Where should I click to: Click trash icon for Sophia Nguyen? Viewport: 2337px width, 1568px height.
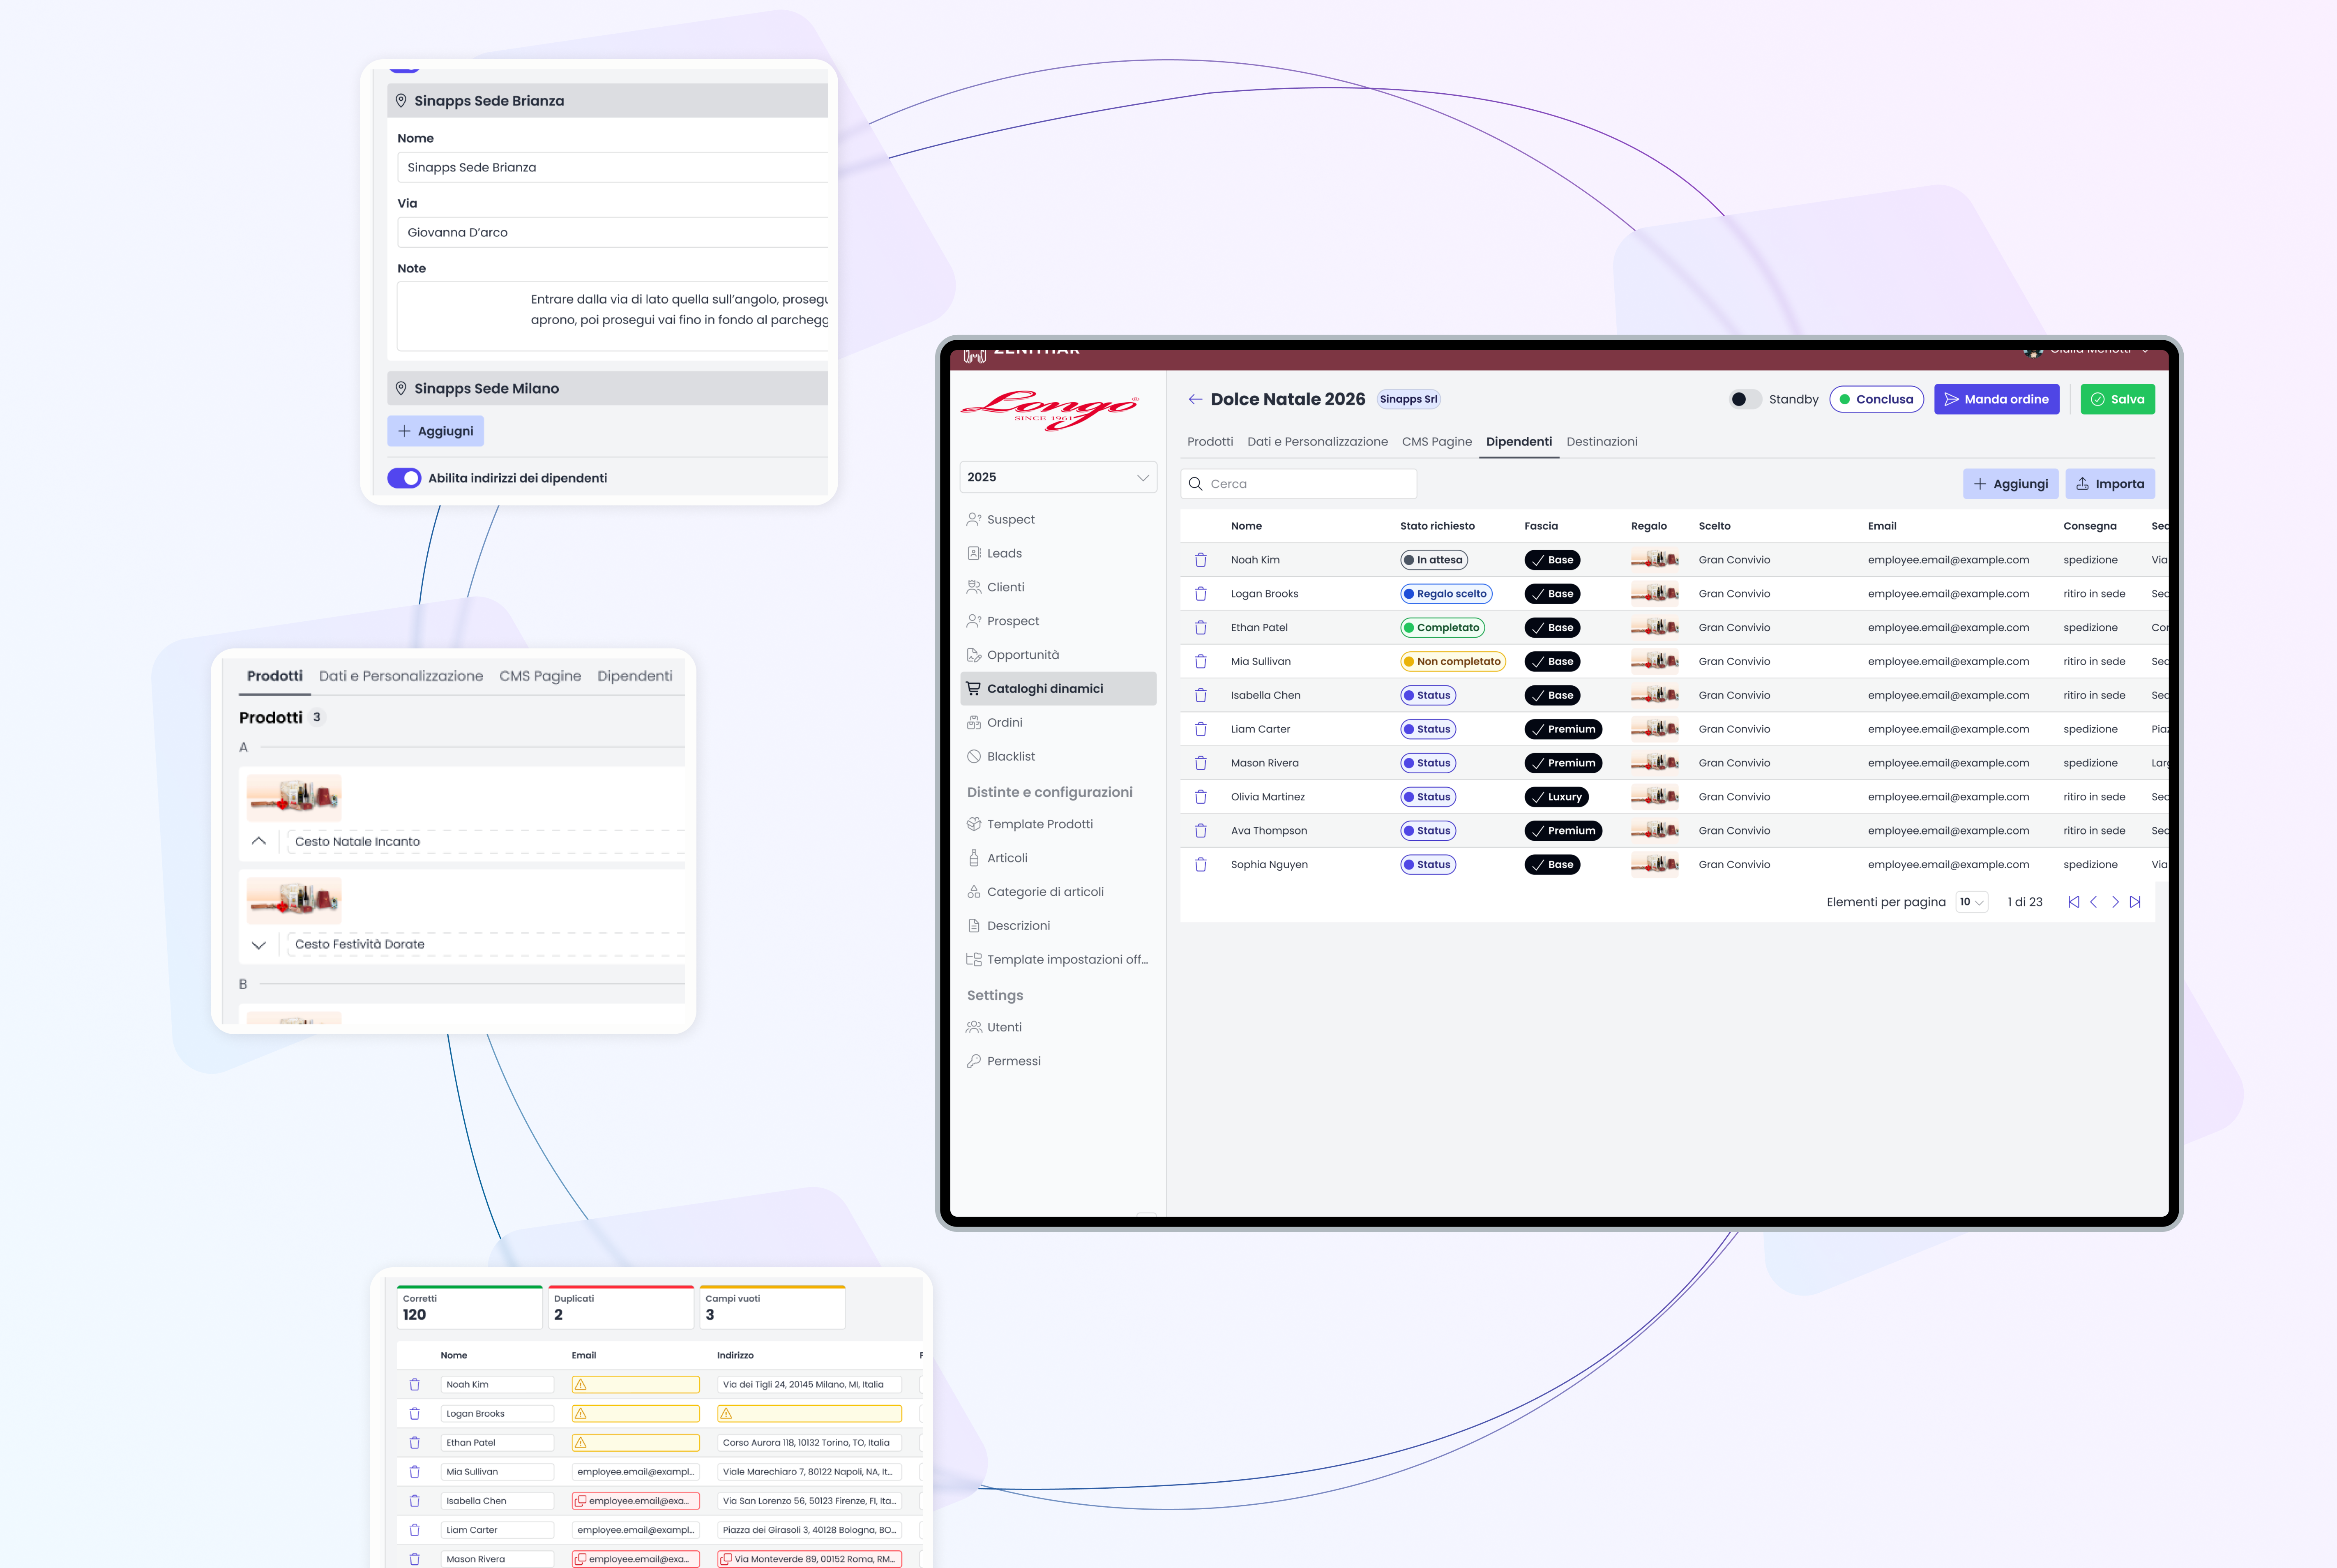coord(1200,865)
